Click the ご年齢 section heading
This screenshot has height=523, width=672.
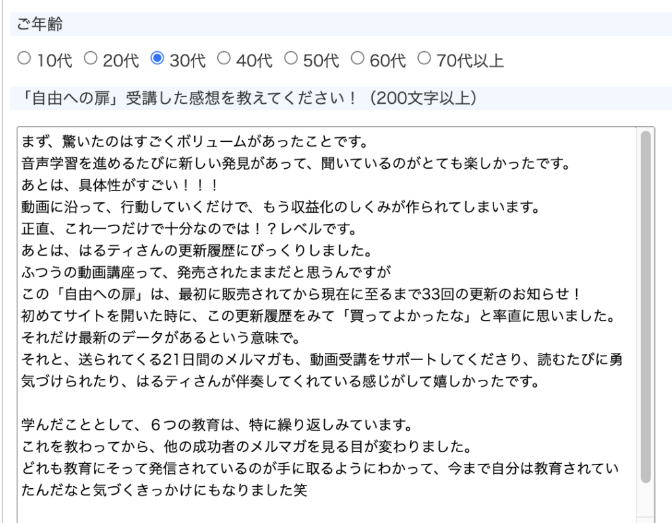coord(41,25)
